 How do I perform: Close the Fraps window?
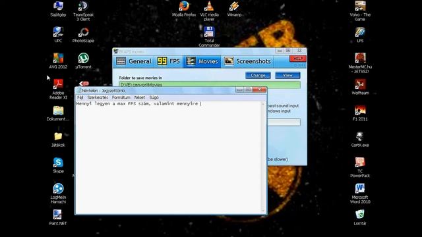[299, 51]
